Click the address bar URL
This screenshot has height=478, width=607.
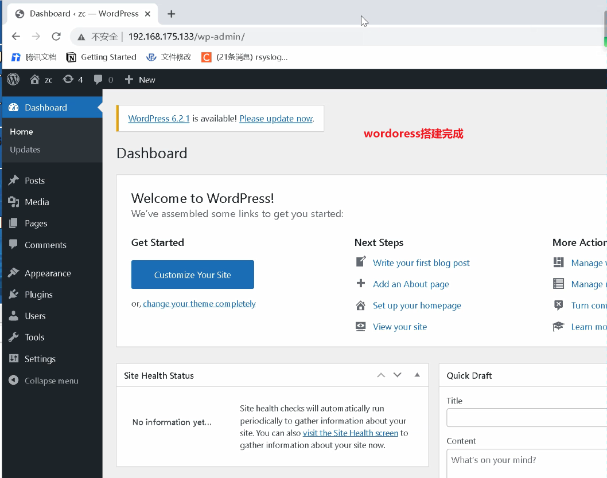(186, 37)
